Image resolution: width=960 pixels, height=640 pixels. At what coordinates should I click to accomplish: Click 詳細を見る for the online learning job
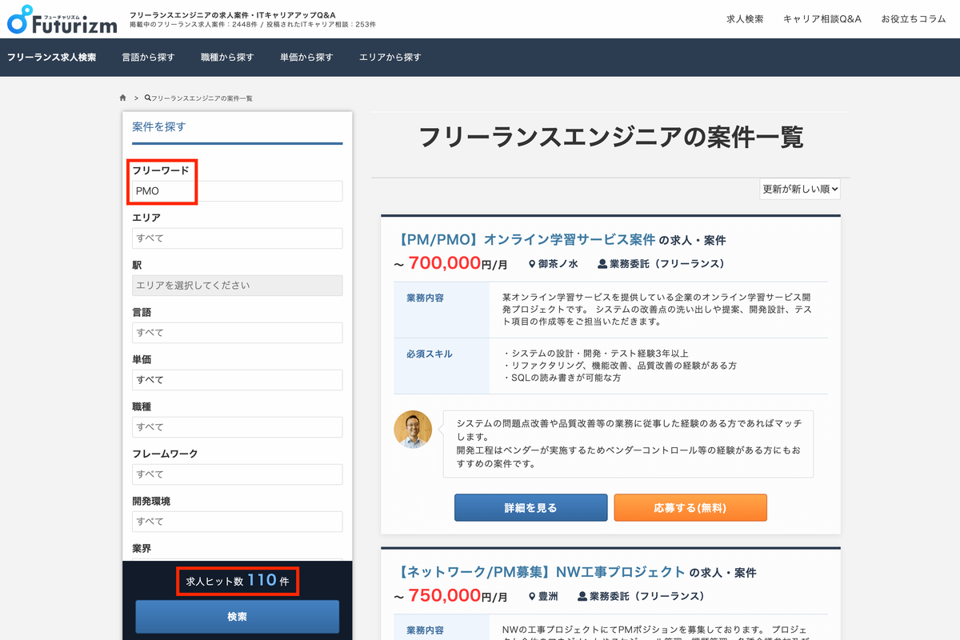coord(530,508)
